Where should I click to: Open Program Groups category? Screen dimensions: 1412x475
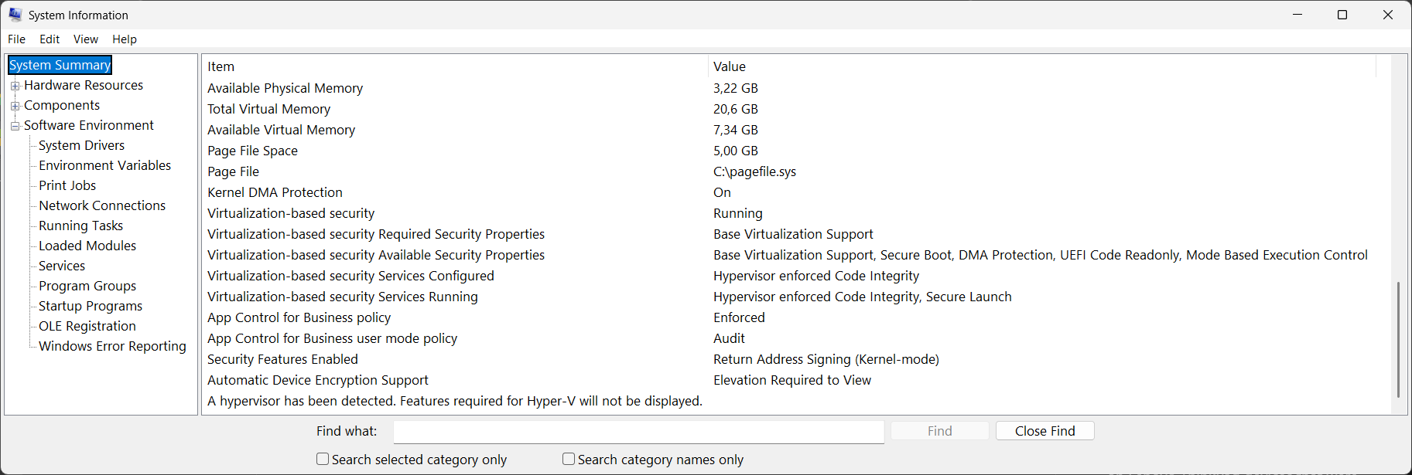87,286
